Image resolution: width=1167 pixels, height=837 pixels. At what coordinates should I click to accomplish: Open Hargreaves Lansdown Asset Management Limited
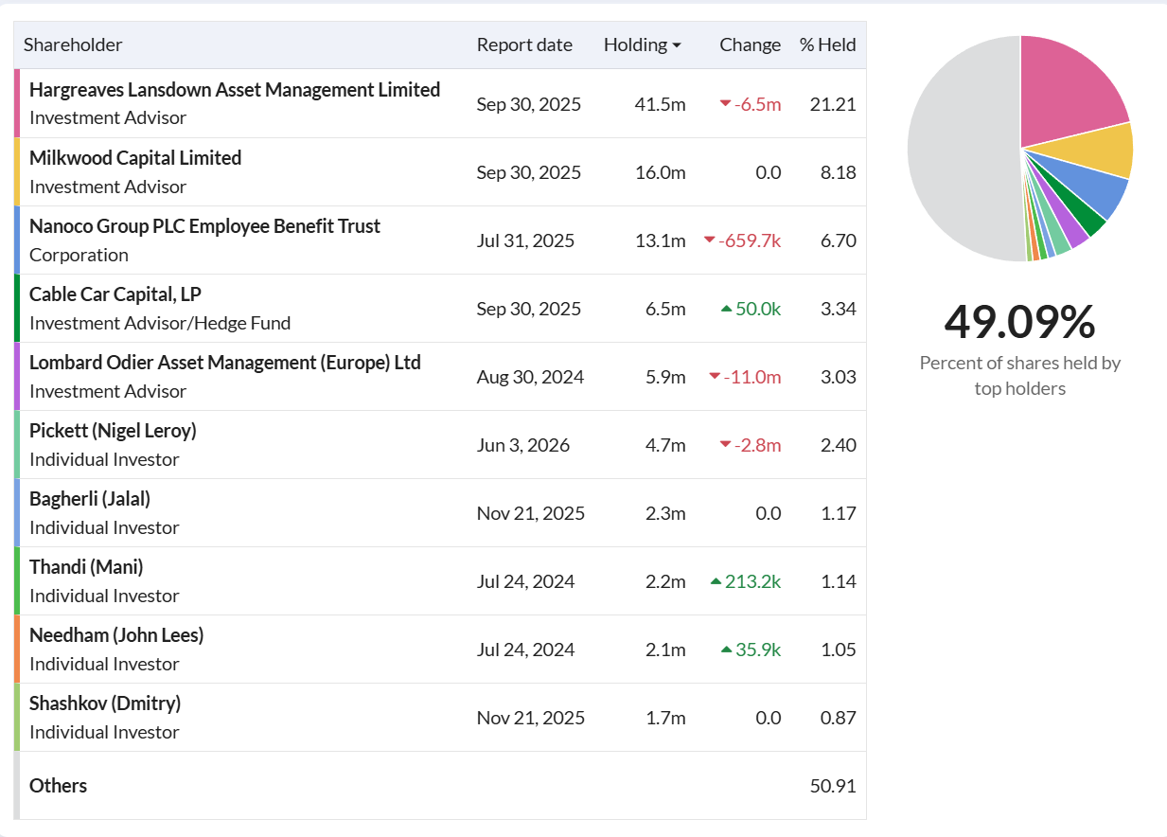235,90
